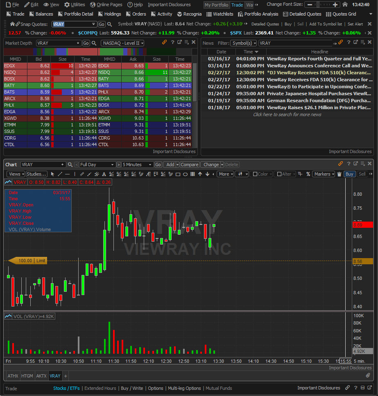Switch chart to percent scale

coord(308,174)
